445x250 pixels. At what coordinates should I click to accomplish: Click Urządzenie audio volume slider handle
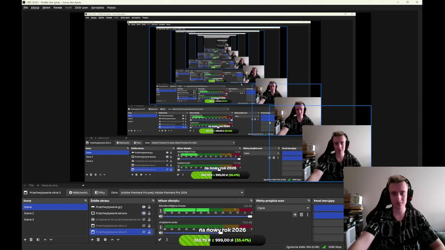coord(221,233)
